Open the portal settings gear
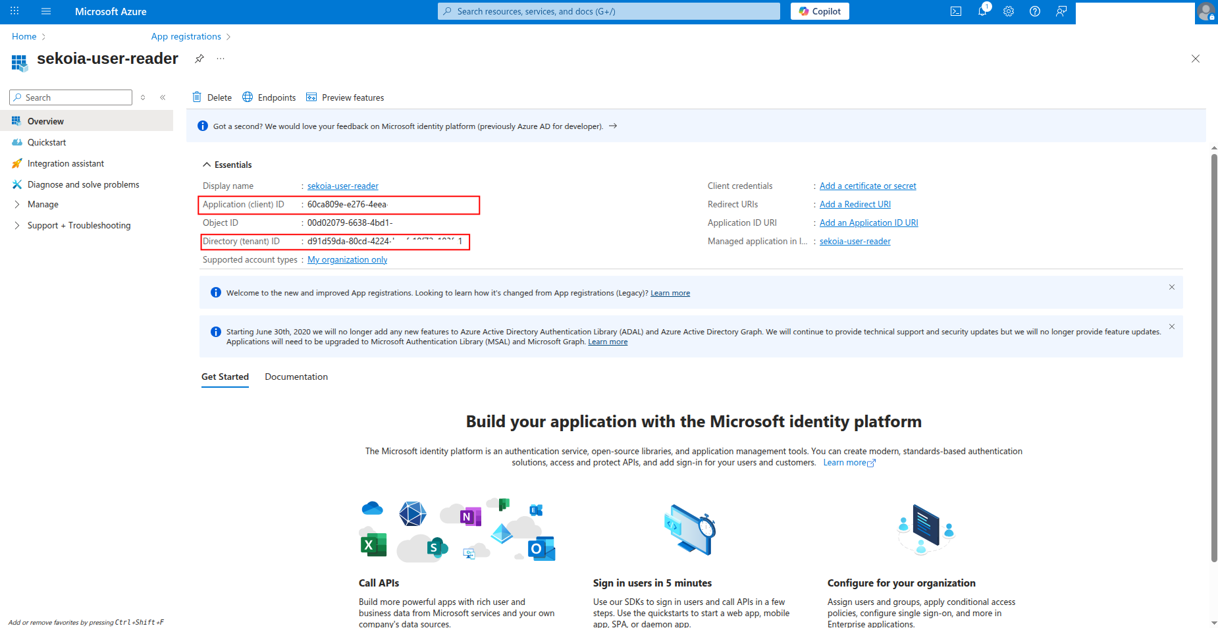The width and height of the screenshot is (1218, 628). [1009, 11]
